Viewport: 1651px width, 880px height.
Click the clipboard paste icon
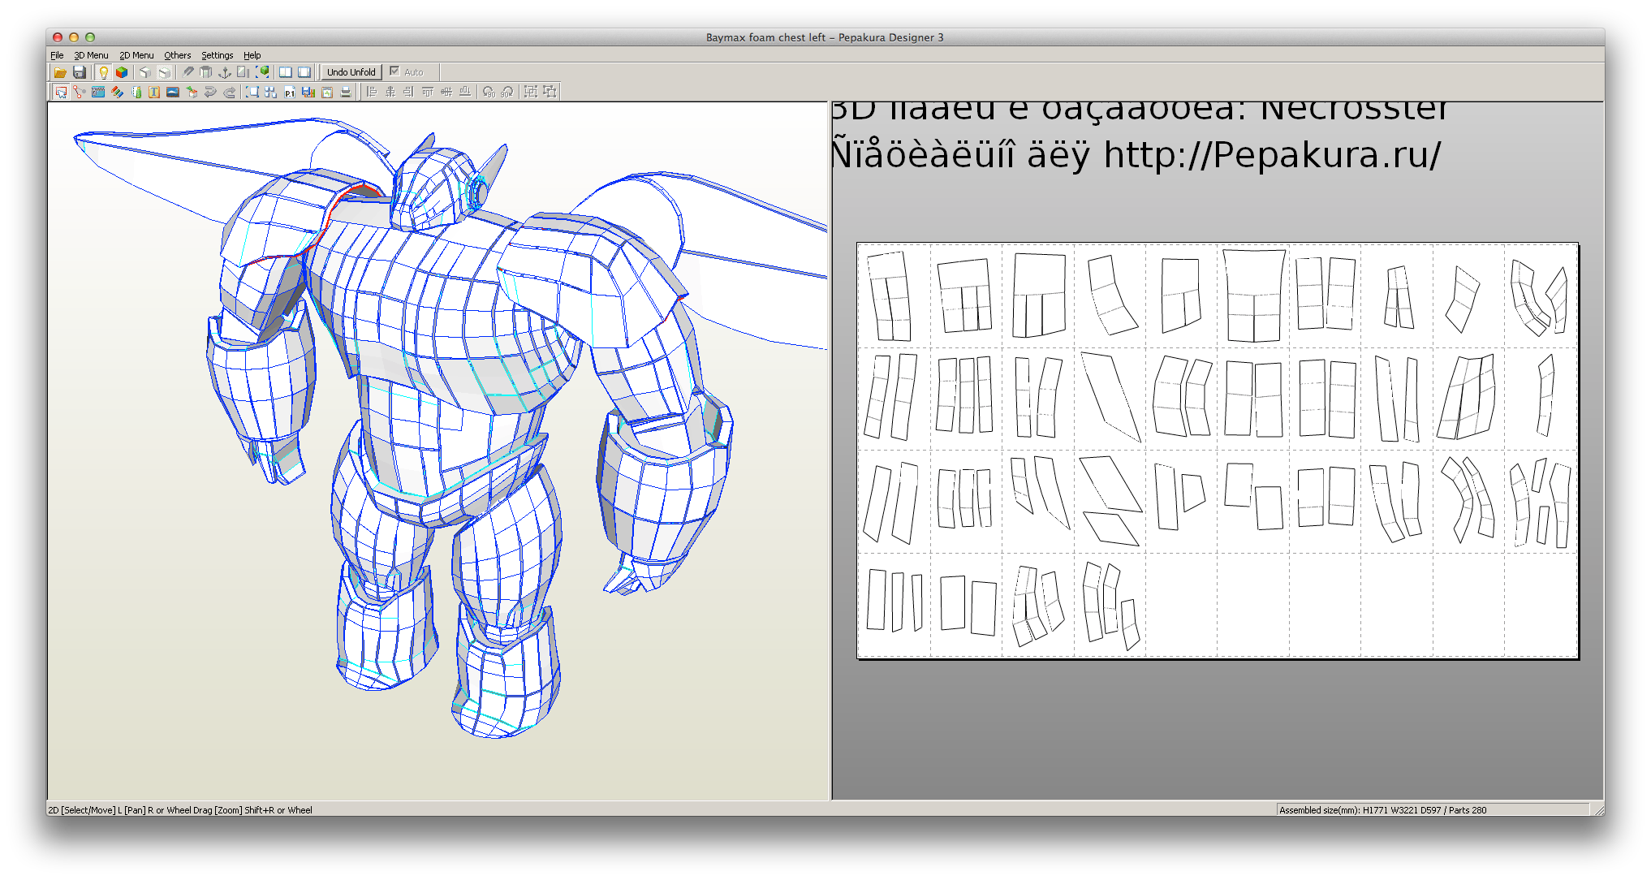[x=327, y=92]
